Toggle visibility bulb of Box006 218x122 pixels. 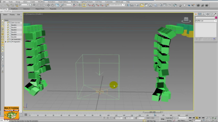8,37
